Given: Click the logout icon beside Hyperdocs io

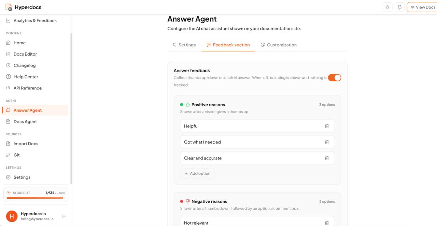Looking at the screenshot, I should (64, 216).
